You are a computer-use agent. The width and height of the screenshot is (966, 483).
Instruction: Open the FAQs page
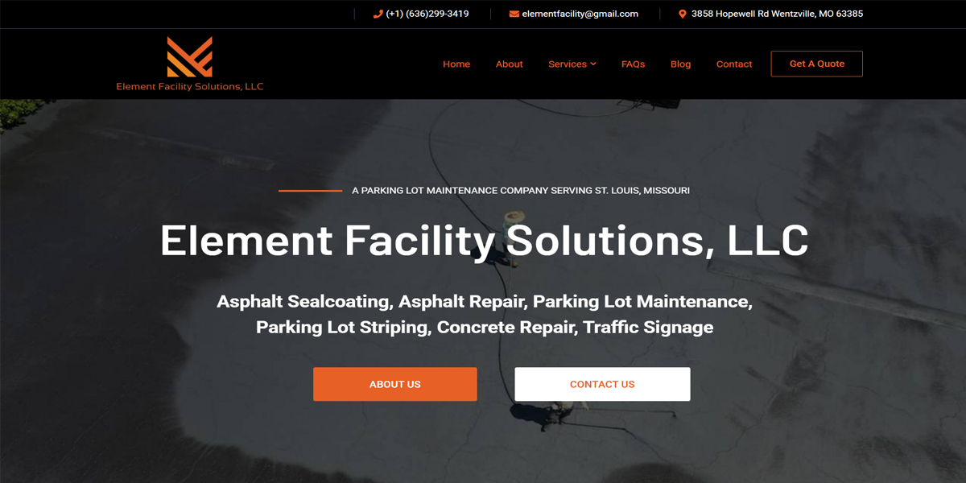(x=634, y=64)
